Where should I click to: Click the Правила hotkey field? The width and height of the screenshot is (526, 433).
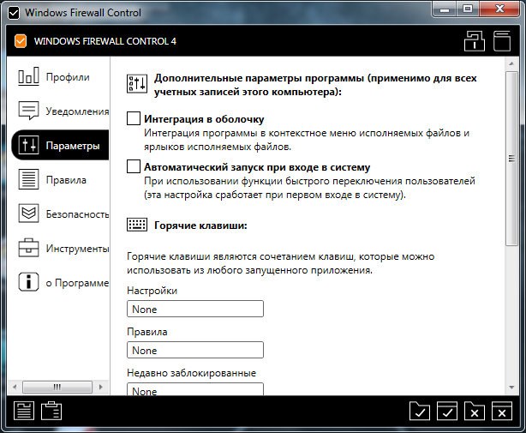(x=195, y=350)
